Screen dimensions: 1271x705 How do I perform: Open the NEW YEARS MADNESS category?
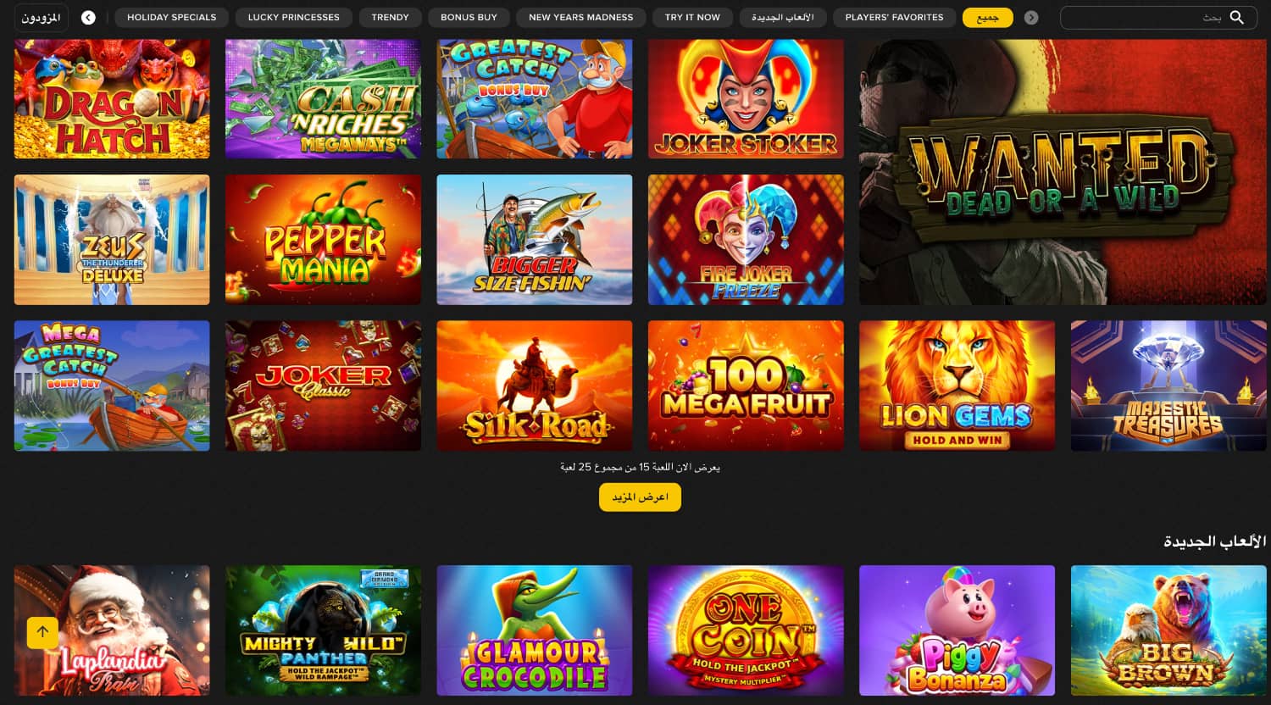tap(580, 17)
